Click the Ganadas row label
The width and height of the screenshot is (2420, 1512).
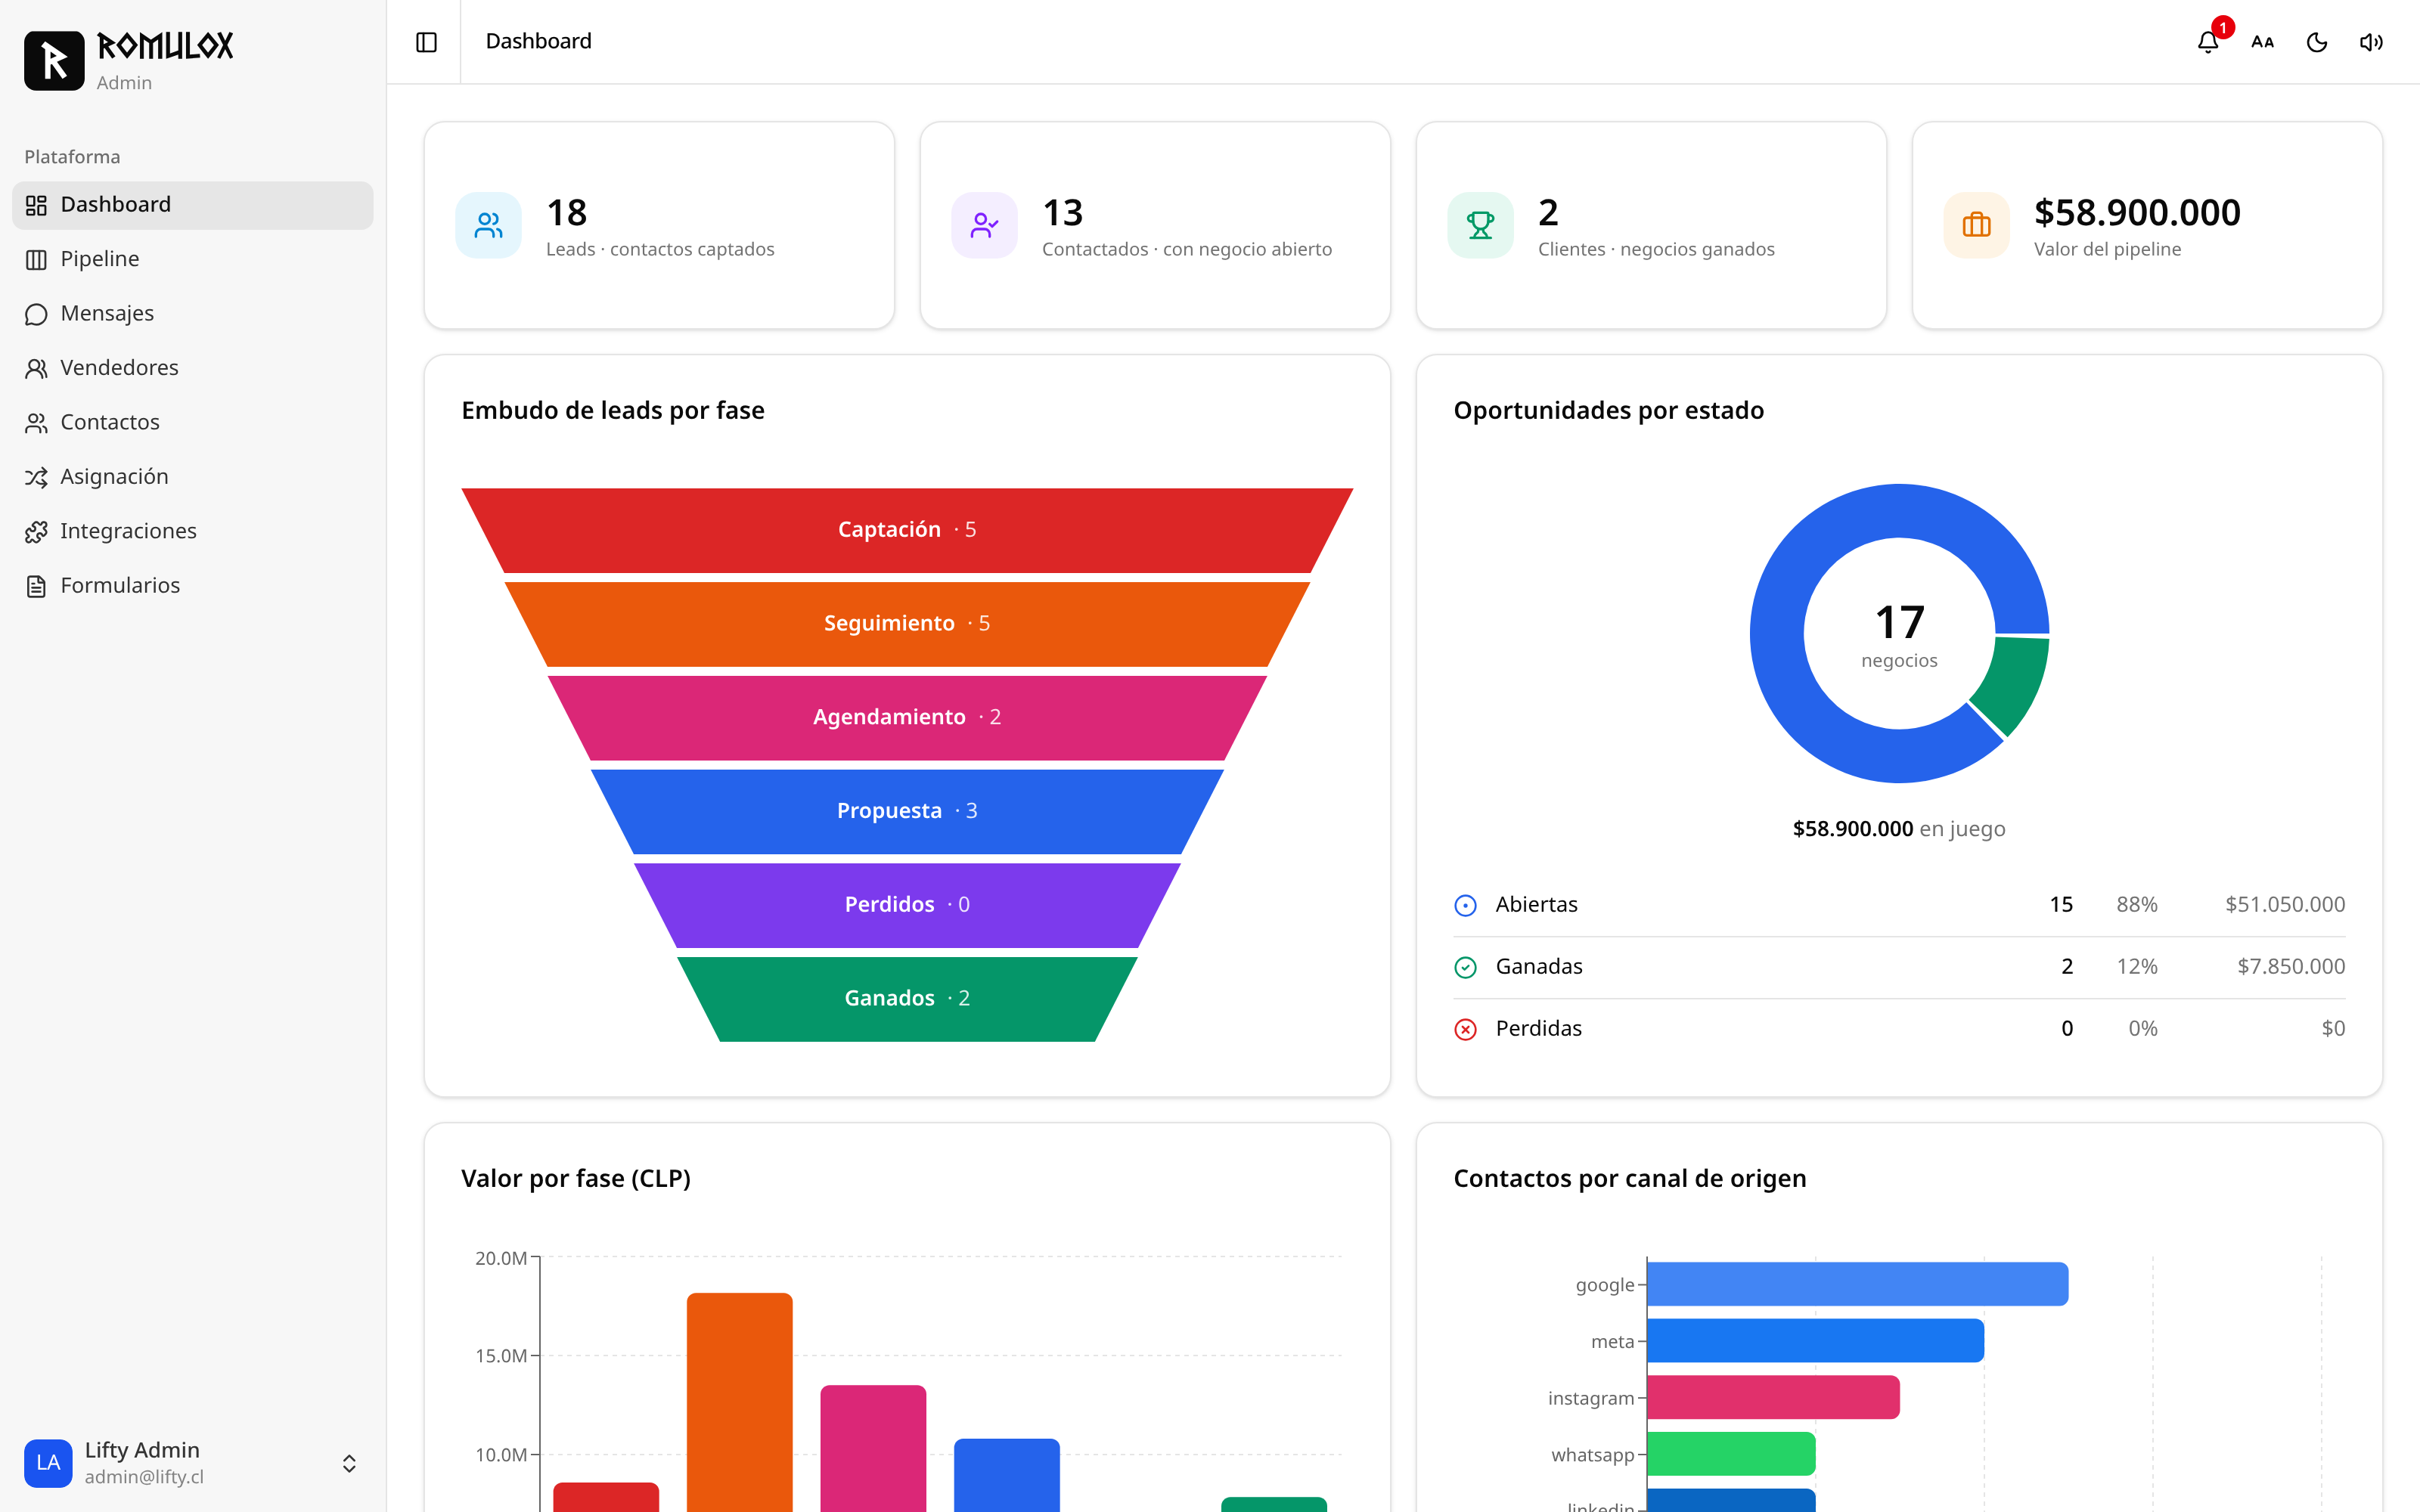click(x=1539, y=966)
